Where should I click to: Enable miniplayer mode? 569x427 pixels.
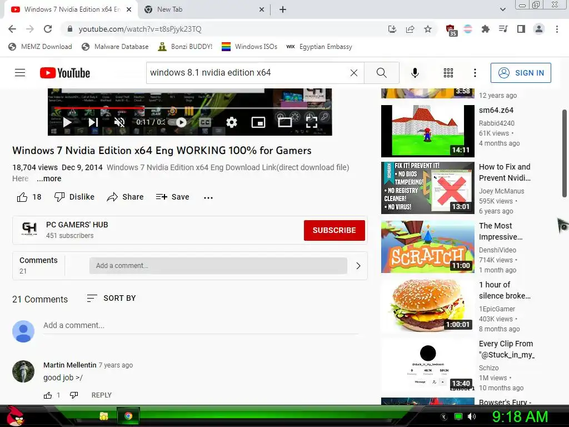[258, 122]
